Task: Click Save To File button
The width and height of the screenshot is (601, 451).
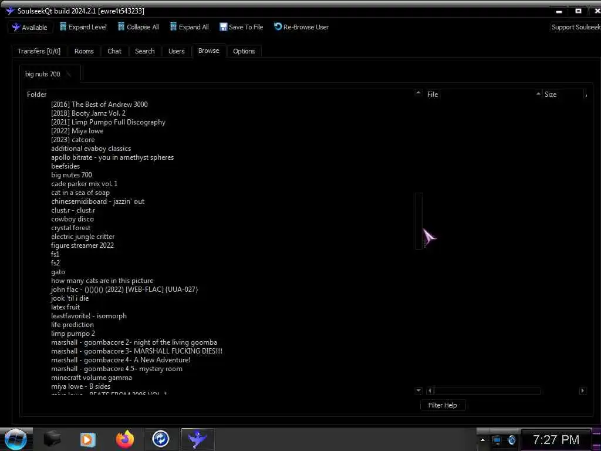Action: coord(241,27)
